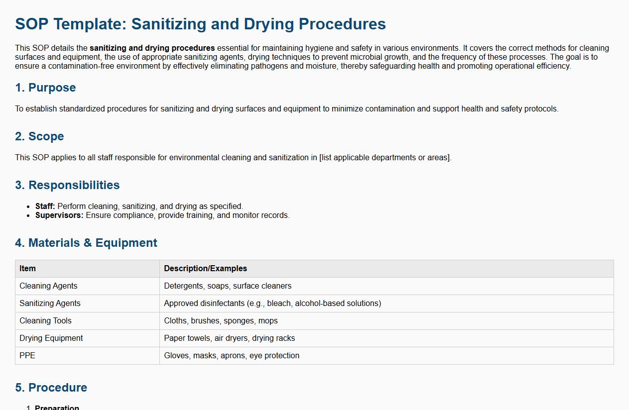Click the bold 'Supervisors:' bullet label

click(x=59, y=215)
